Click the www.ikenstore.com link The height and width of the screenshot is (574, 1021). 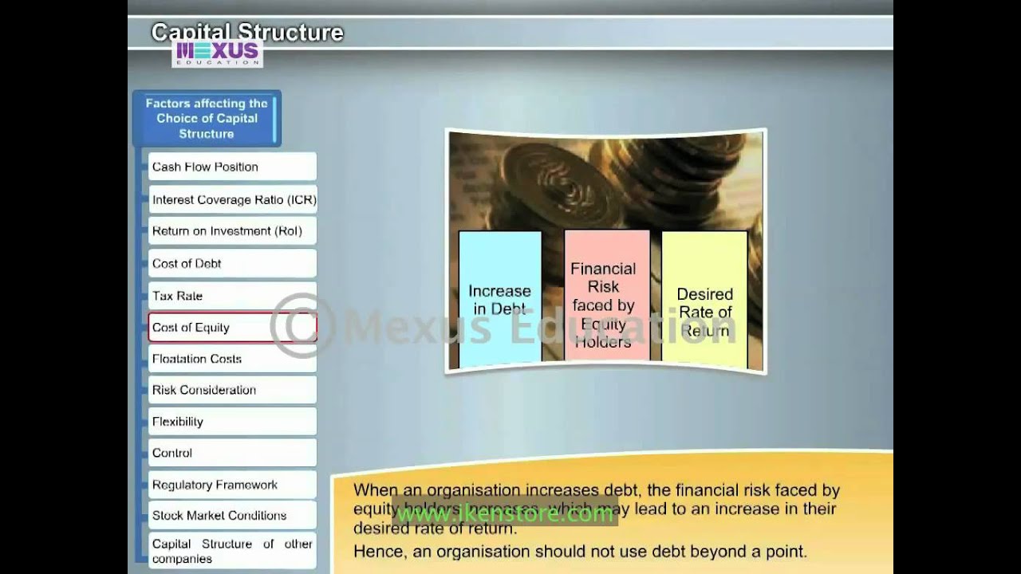(x=505, y=513)
